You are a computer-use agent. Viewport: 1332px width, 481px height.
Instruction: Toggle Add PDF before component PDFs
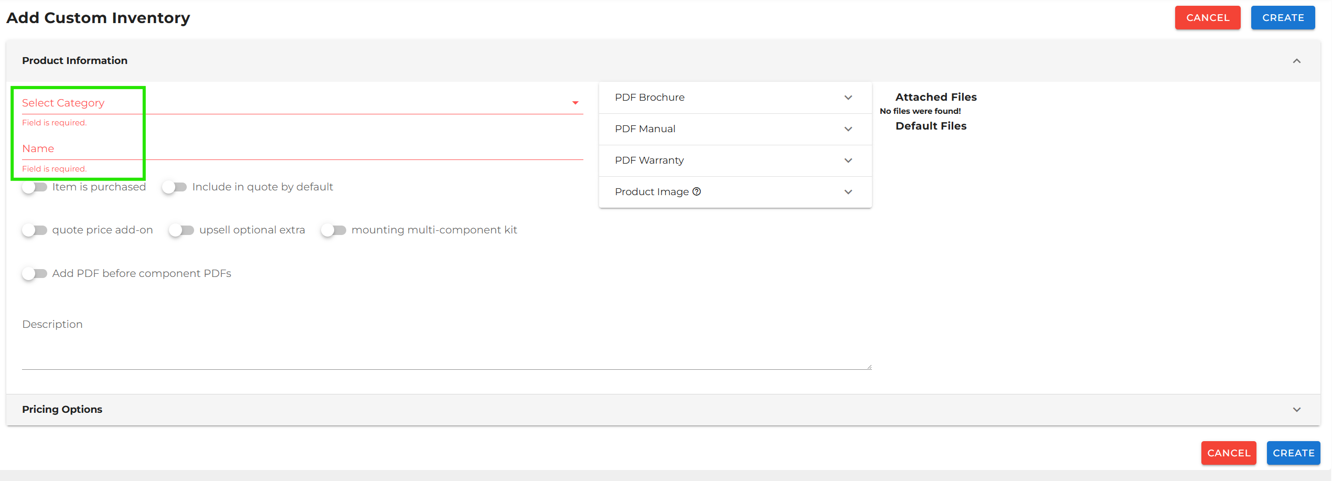point(35,274)
